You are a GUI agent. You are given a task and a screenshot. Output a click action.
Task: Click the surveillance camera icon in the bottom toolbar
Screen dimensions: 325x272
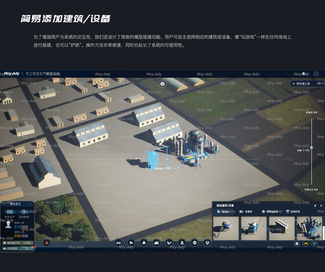131,243
